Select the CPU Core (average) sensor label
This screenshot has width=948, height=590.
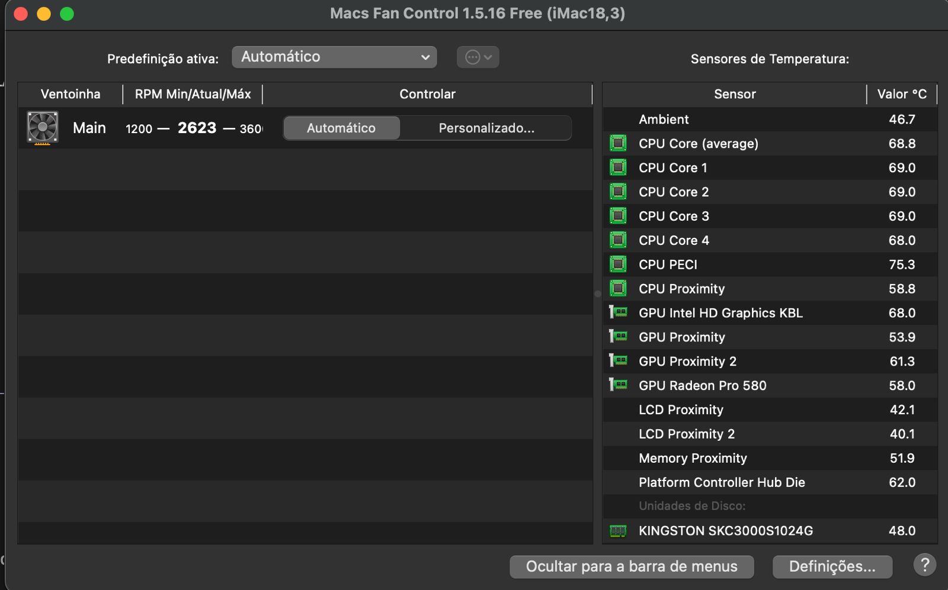(699, 144)
